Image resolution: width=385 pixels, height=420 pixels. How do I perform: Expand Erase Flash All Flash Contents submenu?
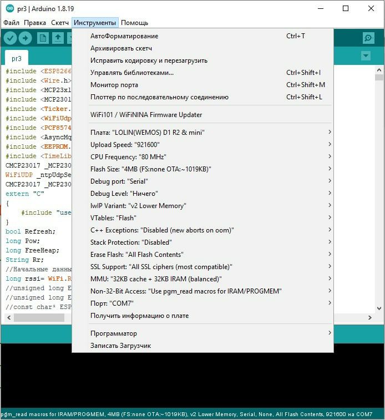coord(202,255)
